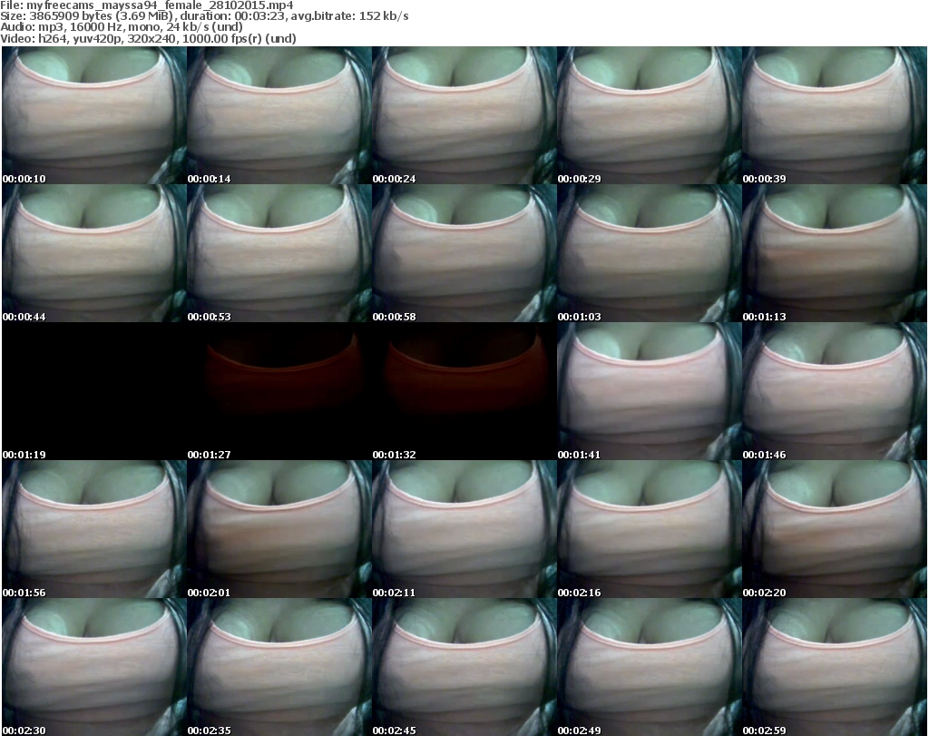Click the File name line in the header
The width and height of the screenshot is (929, 736).
(146, 5)
